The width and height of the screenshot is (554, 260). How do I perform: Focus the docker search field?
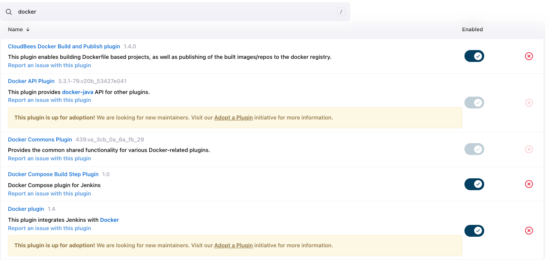175,12
